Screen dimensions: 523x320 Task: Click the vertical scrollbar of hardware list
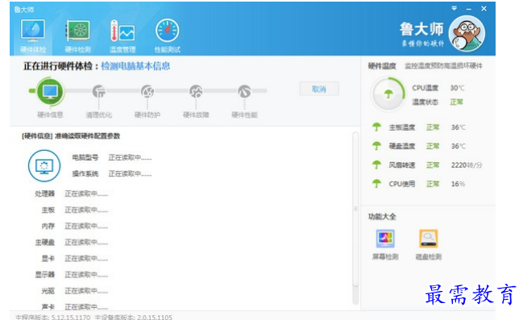pyautogui.click(x=355, y=210)
